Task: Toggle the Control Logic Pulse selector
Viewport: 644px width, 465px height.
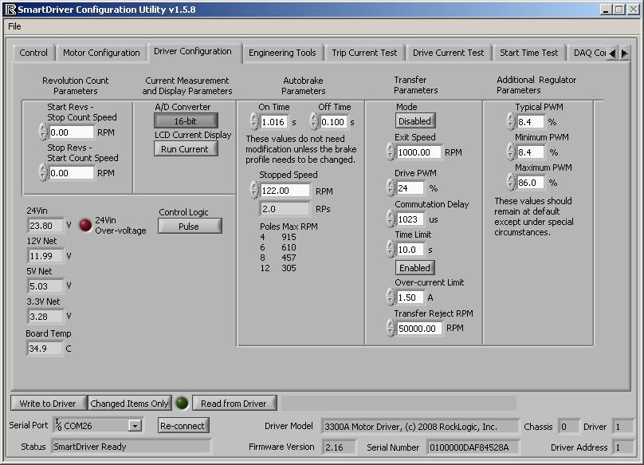Action: pyautogui.click(x=189, y=227)
